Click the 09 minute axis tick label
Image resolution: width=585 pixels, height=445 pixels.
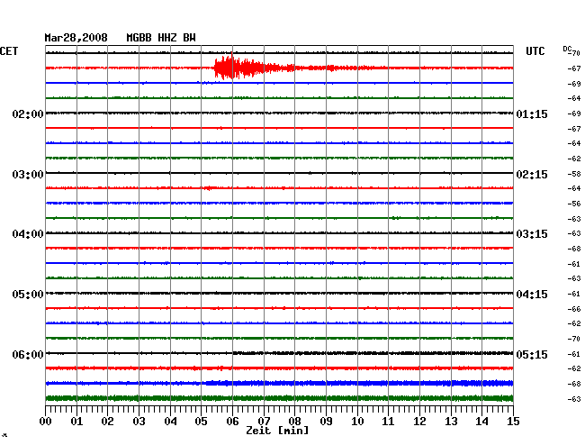pos(326,422)
